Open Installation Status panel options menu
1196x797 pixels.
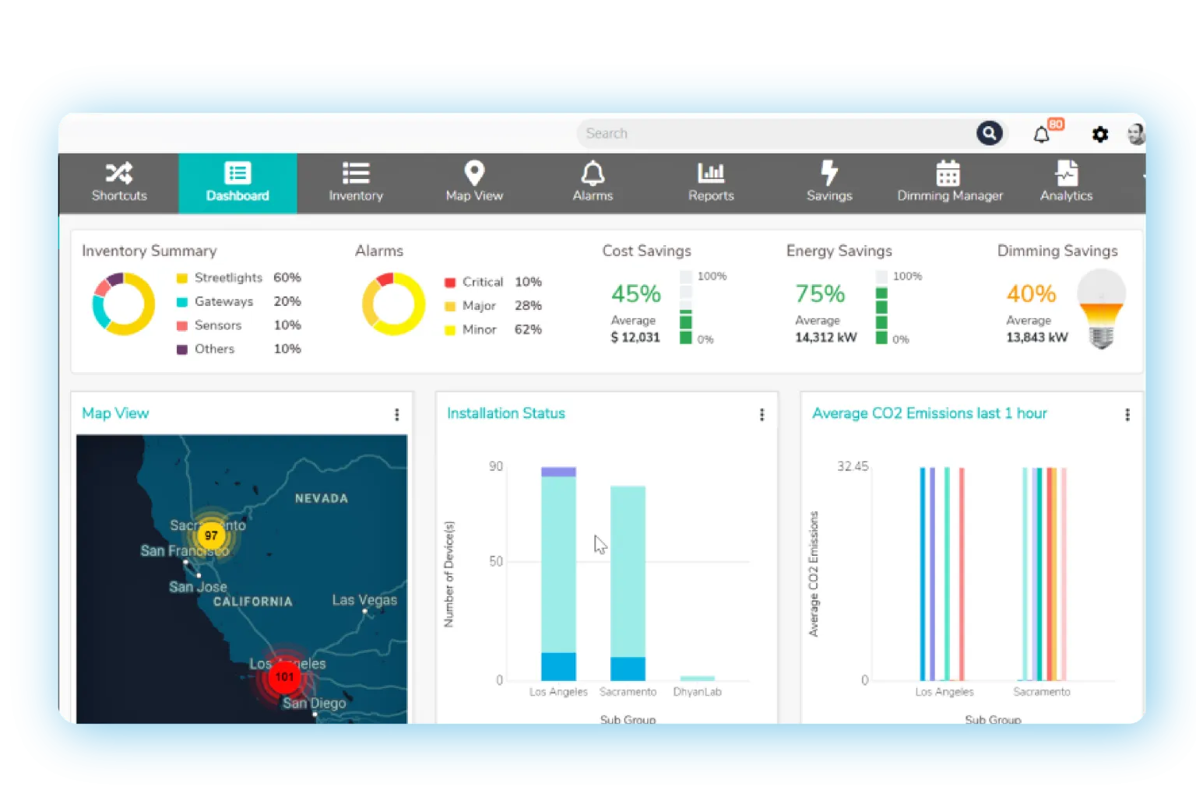click(762, 415)
